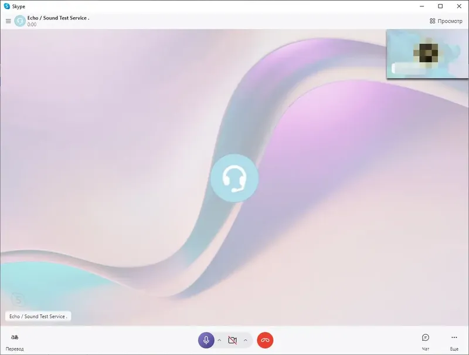Close the Skype window
Viewport: 469px width, 355px height.
(459, 6)
